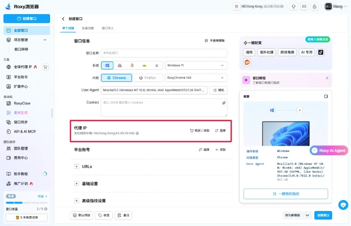
Task: Click the info icon next to 2 / 5
Action: click(46, 209)
